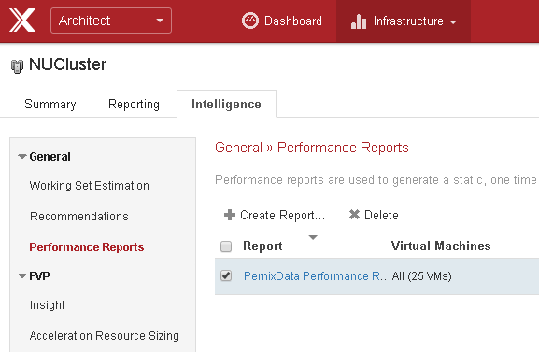The width and height of the screenshot is (539, 352).
Task: Click the Virtual Machines column header
Action: pos(441,246)
